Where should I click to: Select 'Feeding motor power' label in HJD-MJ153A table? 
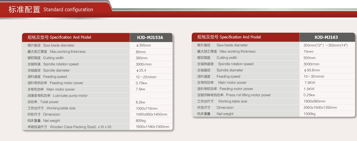pos(67,83)
